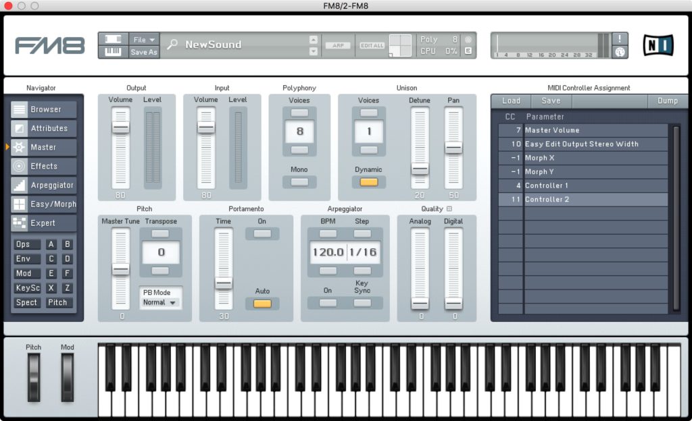Click the panic exclamation mark button
Image resolution: width=692 pixels, height=421 pixels.
(x=620, y=38)
